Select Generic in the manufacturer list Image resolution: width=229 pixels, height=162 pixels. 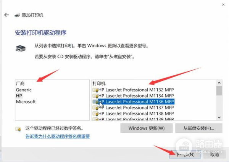[x=24, y=90]
